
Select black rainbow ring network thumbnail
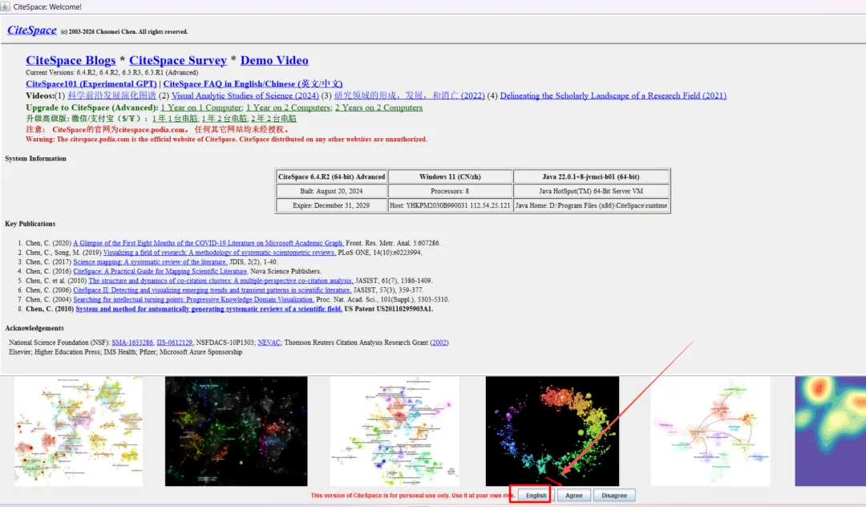(x=552, y=432)
